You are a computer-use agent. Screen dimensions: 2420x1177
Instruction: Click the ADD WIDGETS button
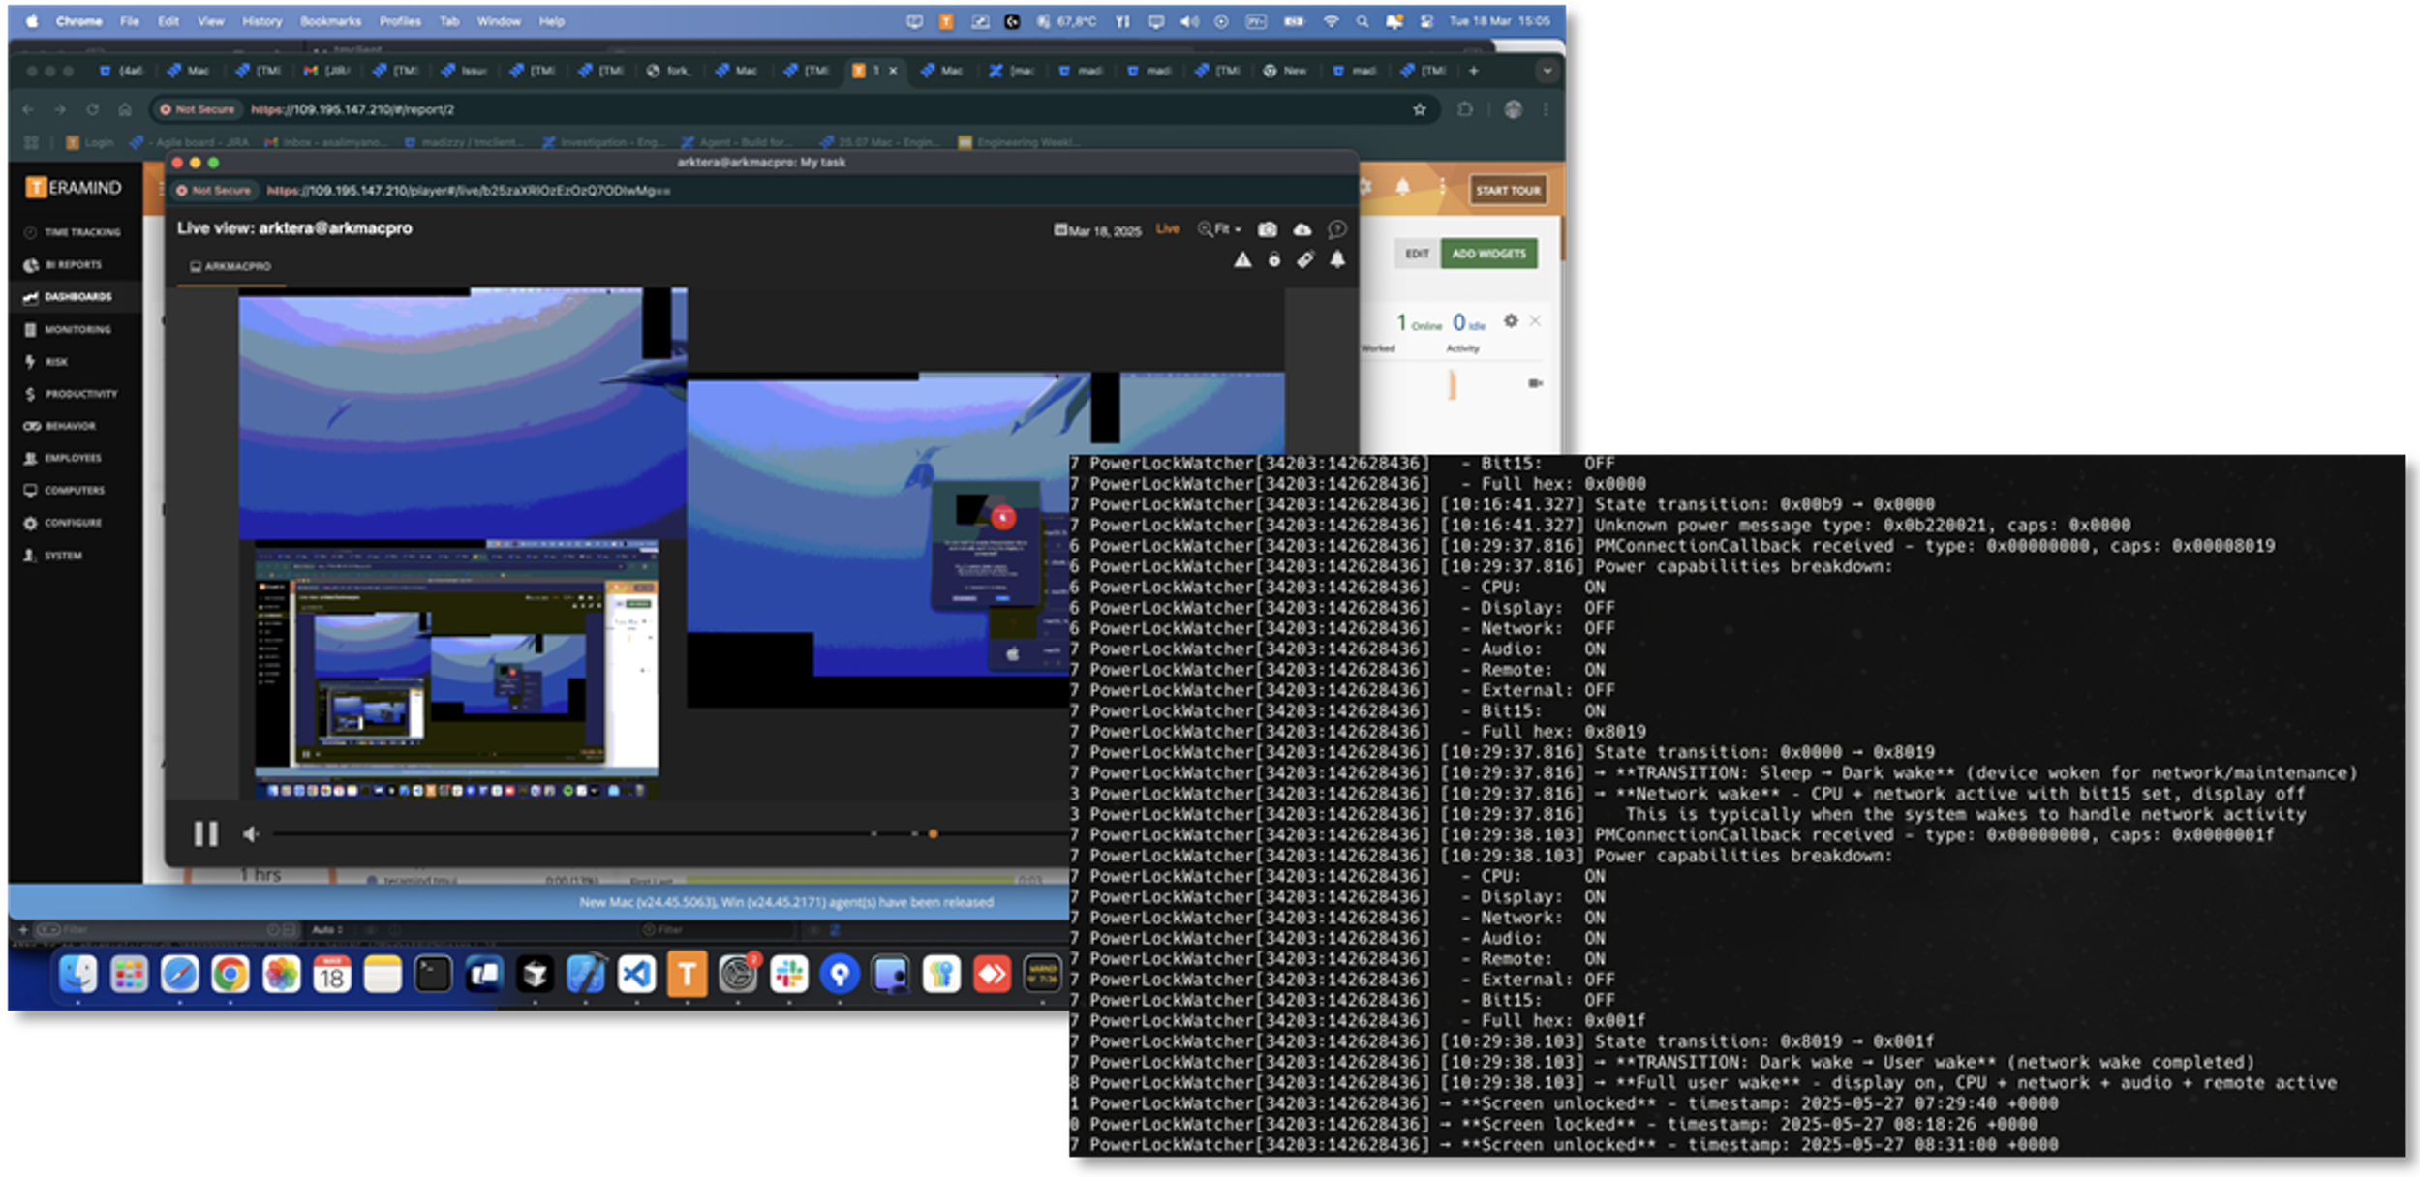[1488, 254]
